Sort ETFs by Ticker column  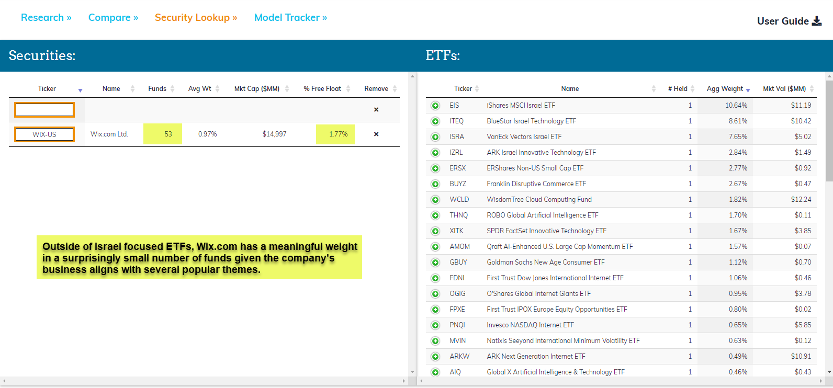coord(463,89)
